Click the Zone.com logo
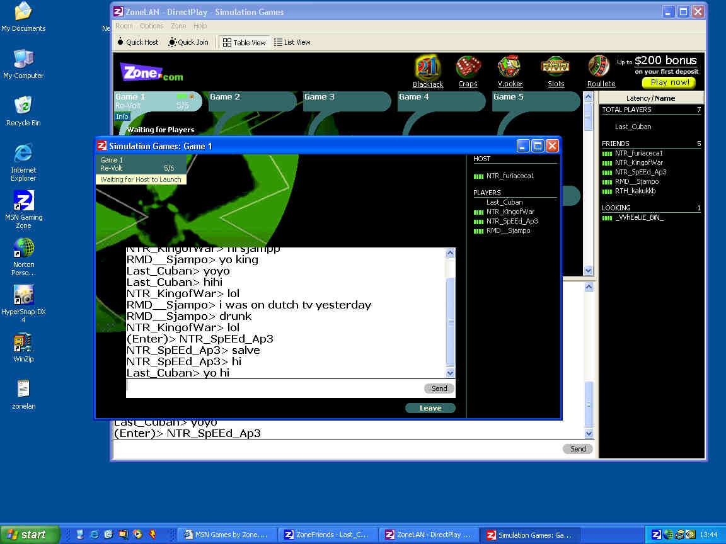The width and height of the screenshot is (726, 544). click(151, 72)
